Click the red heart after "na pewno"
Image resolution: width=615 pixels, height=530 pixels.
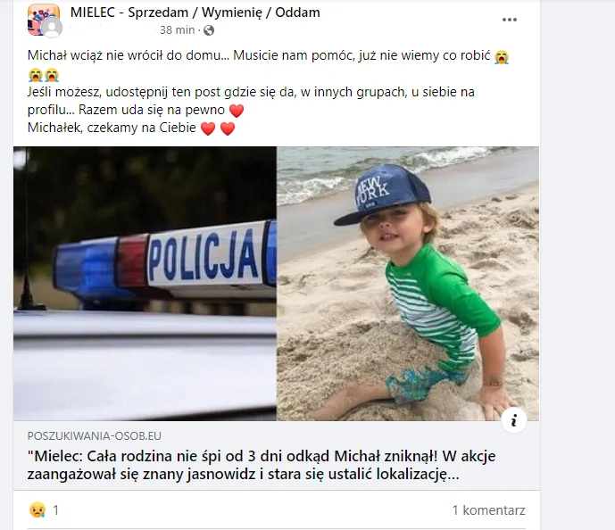(x=237, y=111)
